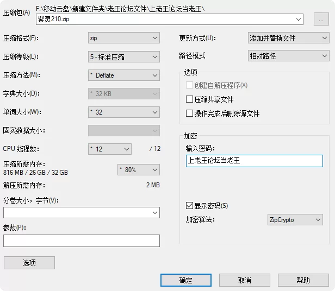Click the browse '...' button
This screenshot has width=335, height=291.
[x=321, y=19]
